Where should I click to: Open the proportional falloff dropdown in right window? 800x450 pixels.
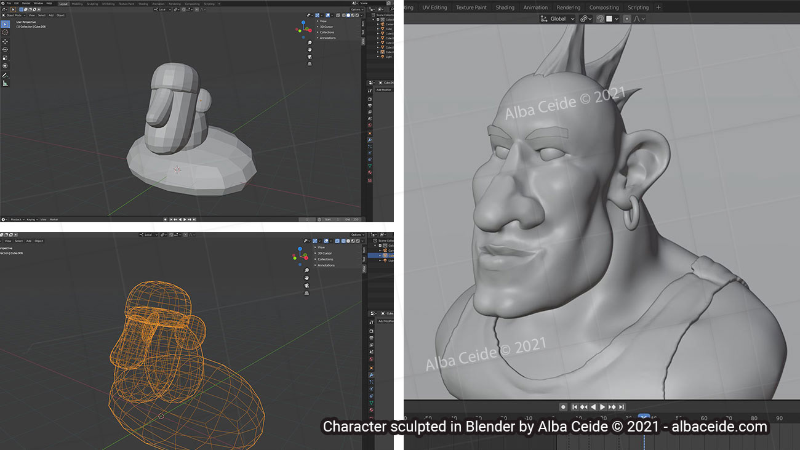(x=640, y=18)
